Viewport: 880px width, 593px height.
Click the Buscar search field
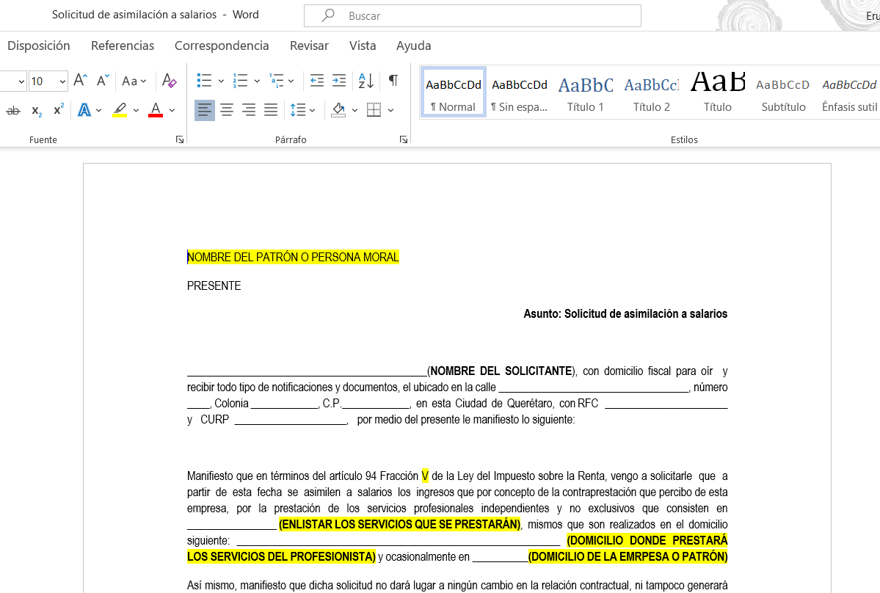click(x=473, y=15)
